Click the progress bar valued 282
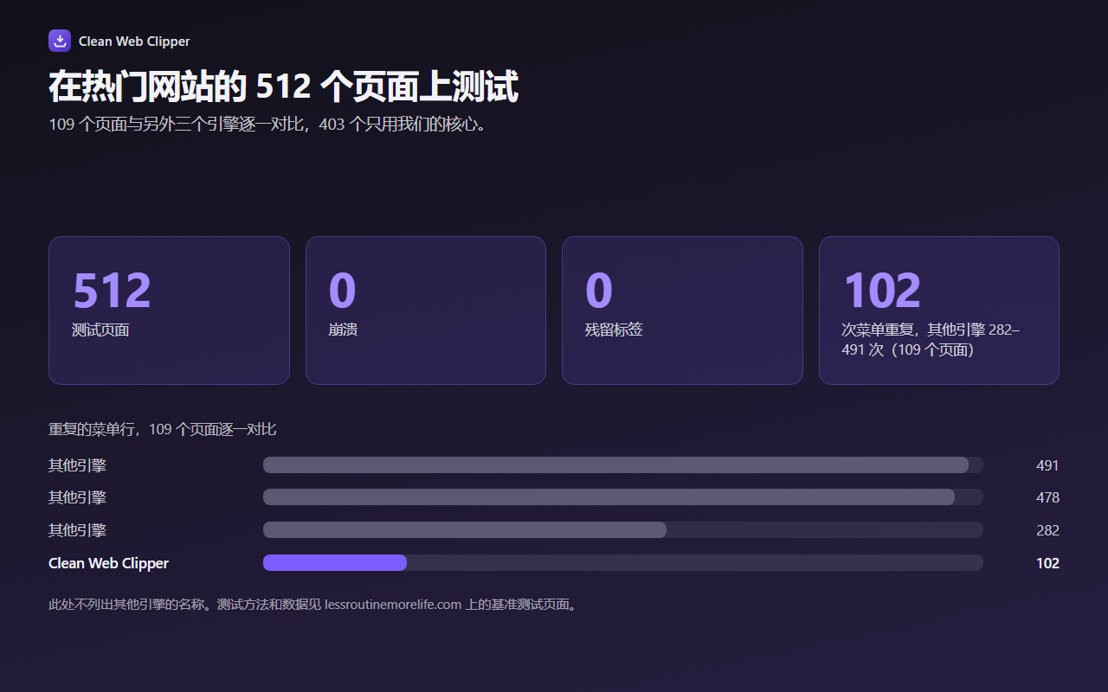Screen dimensions: 1108x692 [x=623, y=530]
